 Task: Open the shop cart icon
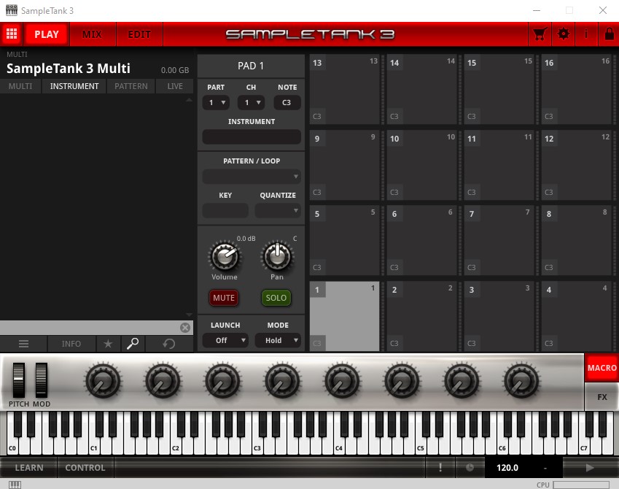coord(540,34)
